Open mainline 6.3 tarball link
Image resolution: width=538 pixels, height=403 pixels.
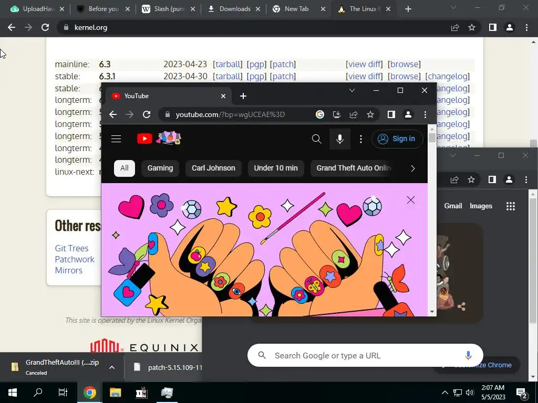[x=227, y=64]
